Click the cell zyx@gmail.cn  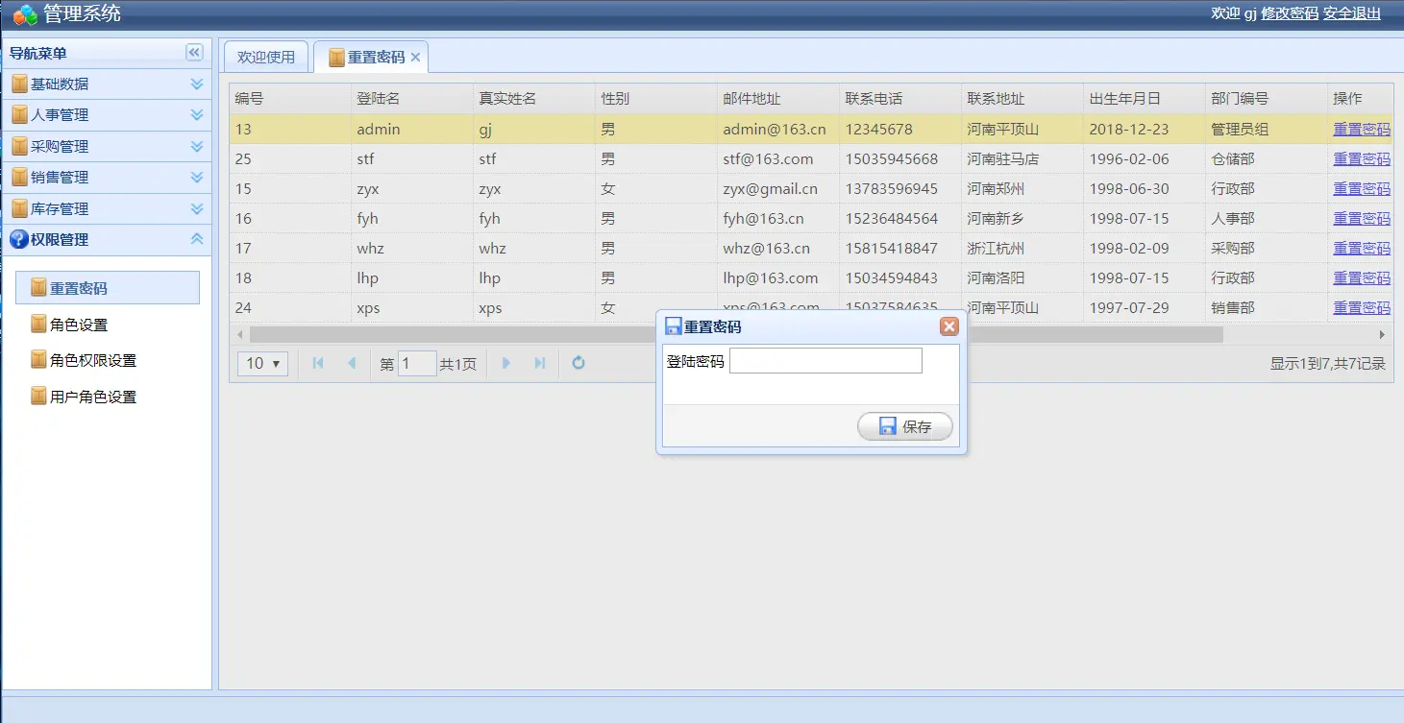(778, 188)
